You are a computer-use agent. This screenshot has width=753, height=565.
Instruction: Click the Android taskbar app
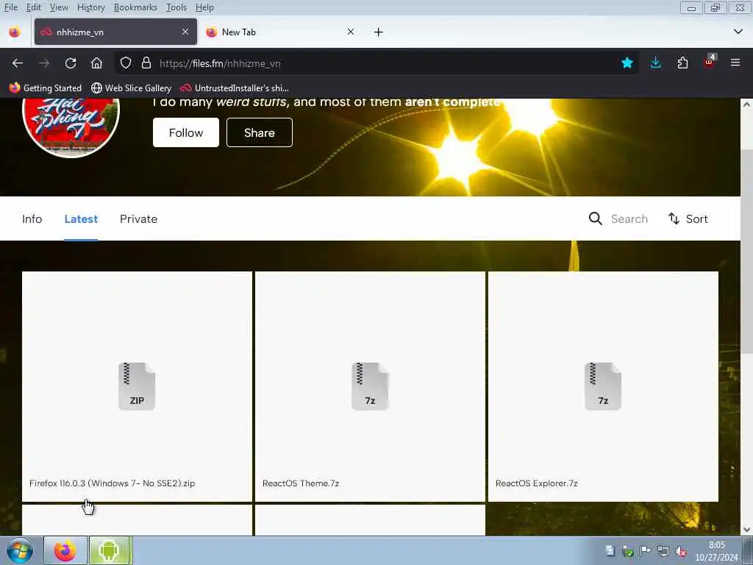coord(110,550)
